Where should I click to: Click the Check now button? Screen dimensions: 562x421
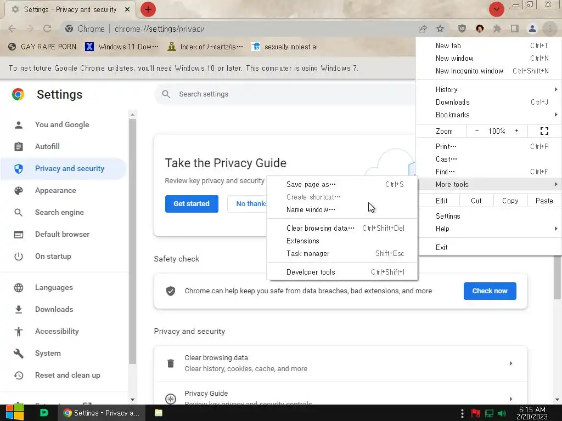pyautogui.click(x=490, y=291)
